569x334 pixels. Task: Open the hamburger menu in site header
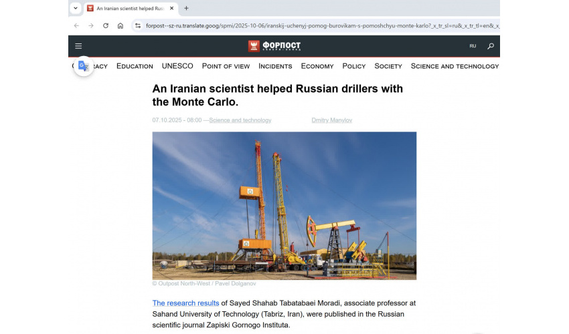[78, 46]
